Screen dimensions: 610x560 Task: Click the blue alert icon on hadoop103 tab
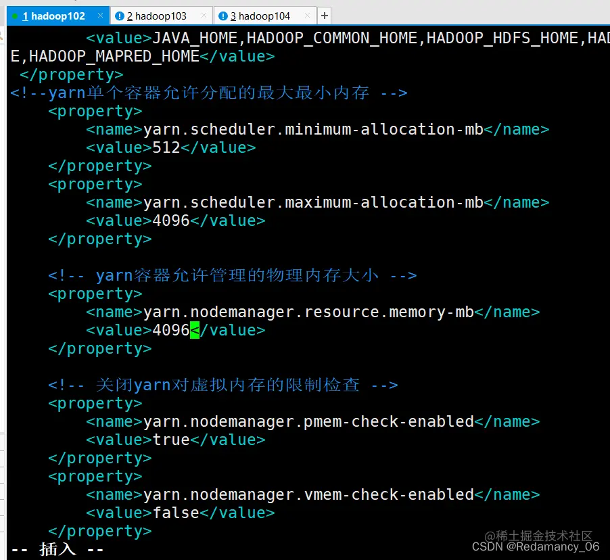coord(120,16)
